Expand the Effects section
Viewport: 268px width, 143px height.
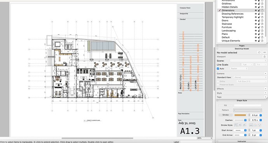pos(265,89)
